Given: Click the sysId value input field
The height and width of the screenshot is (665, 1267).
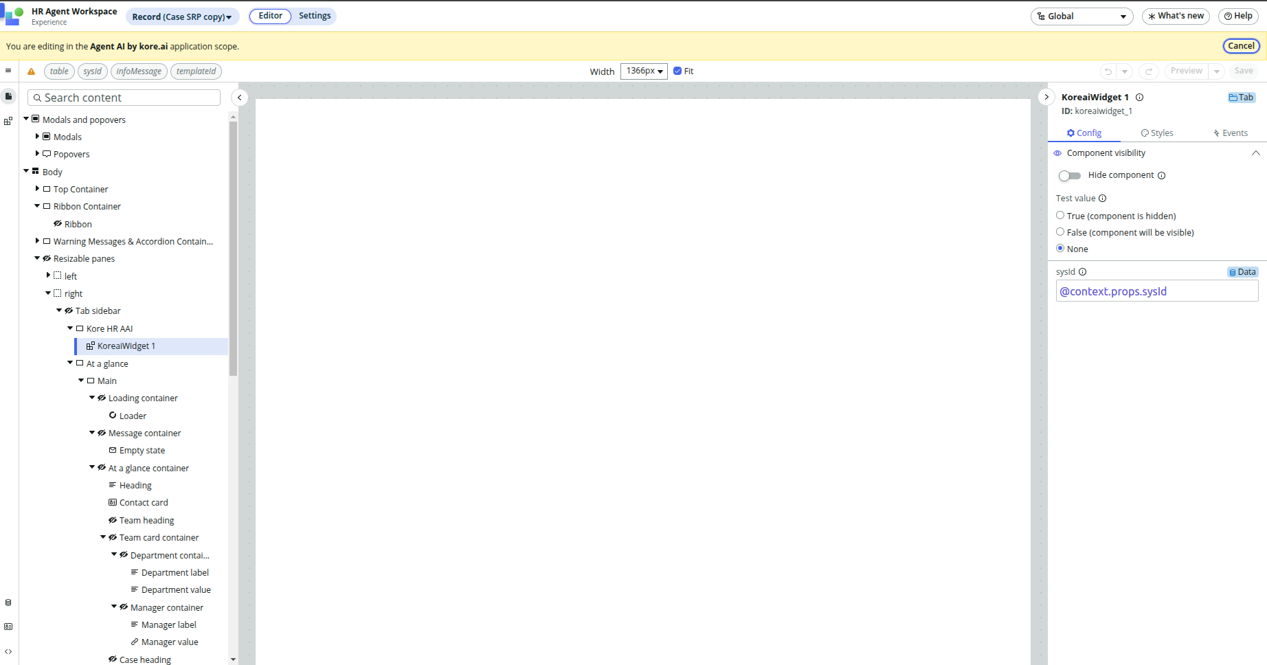Looking at the screenshot, I should pos(1156,291).
